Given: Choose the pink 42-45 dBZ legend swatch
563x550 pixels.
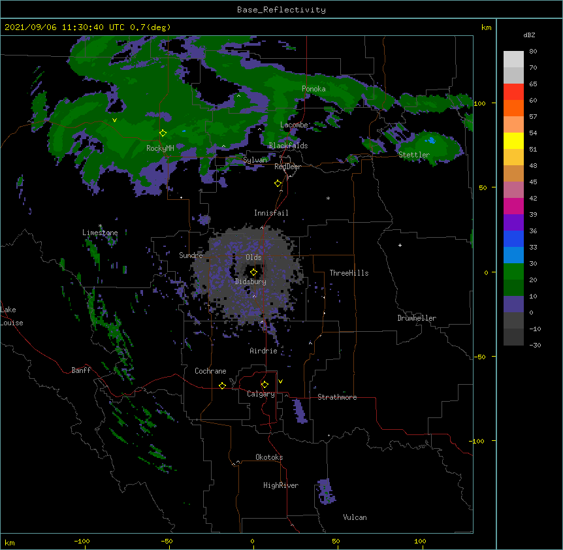Looking at the screenshot, I should pos(513,190).
